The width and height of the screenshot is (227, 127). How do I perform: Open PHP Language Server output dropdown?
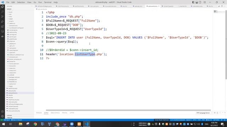(204, 113)
